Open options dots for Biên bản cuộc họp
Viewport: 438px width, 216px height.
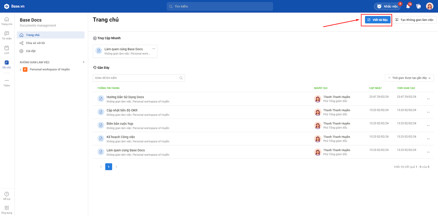(428, 126)
